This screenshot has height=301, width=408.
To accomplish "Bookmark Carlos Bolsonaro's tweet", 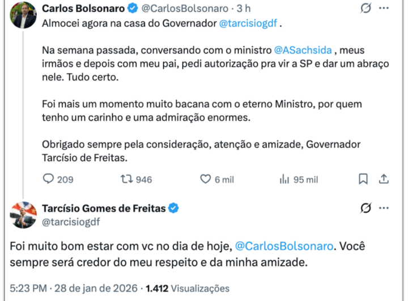I will pyautogui.click(x=363, y=179).
